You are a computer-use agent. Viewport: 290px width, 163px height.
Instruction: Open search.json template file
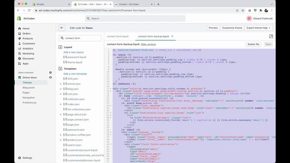[72, 145]
